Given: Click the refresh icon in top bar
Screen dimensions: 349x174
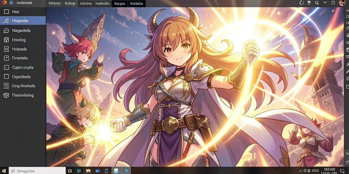Looking at the screenshot, I should click(302, 3).
